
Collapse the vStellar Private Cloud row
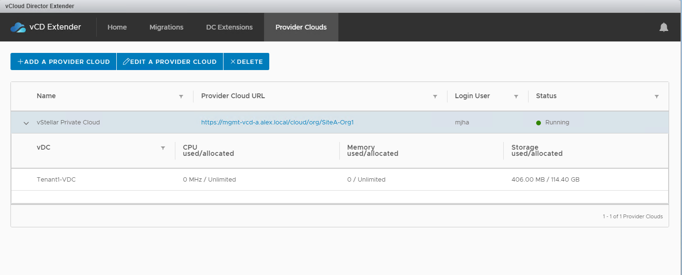(26, 123)
